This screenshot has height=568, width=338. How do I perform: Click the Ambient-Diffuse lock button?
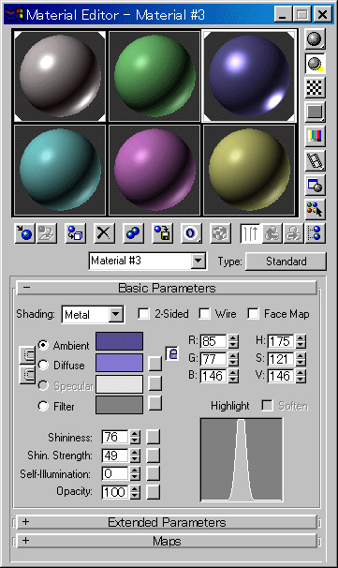27,356
